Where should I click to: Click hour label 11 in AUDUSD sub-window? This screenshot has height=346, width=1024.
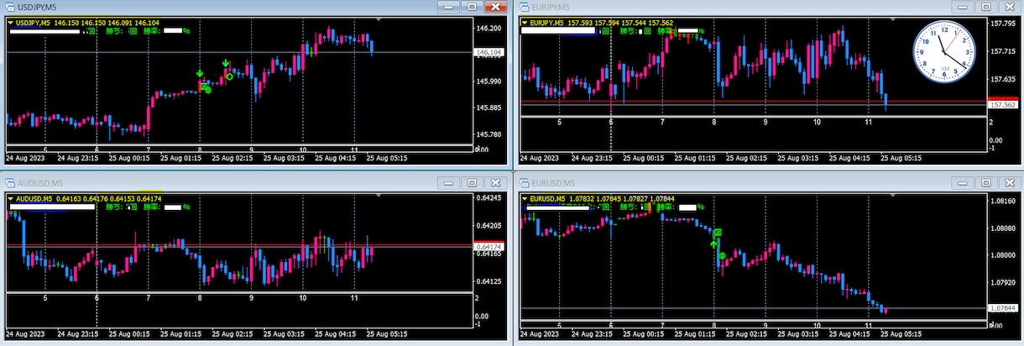(355, 298)
